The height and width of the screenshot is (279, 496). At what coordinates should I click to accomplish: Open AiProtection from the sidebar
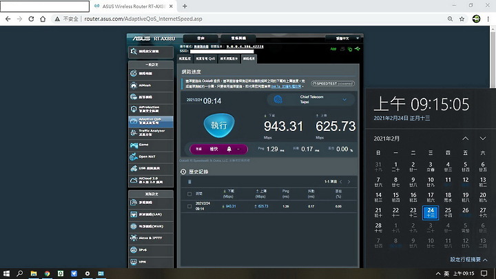151,109
